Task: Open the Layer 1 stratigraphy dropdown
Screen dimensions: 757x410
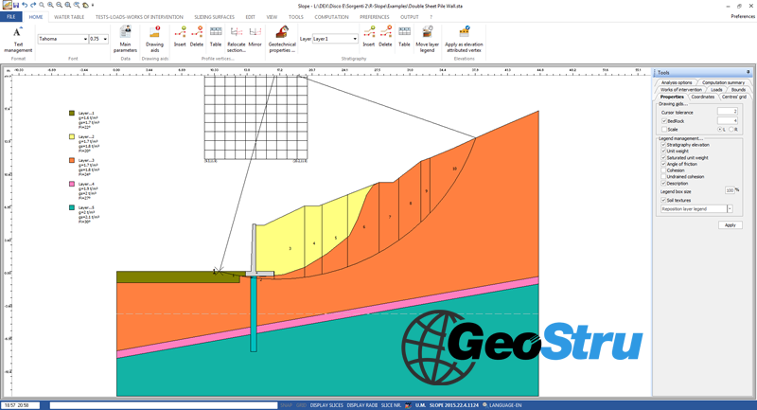Action: (x=355, y=39)
